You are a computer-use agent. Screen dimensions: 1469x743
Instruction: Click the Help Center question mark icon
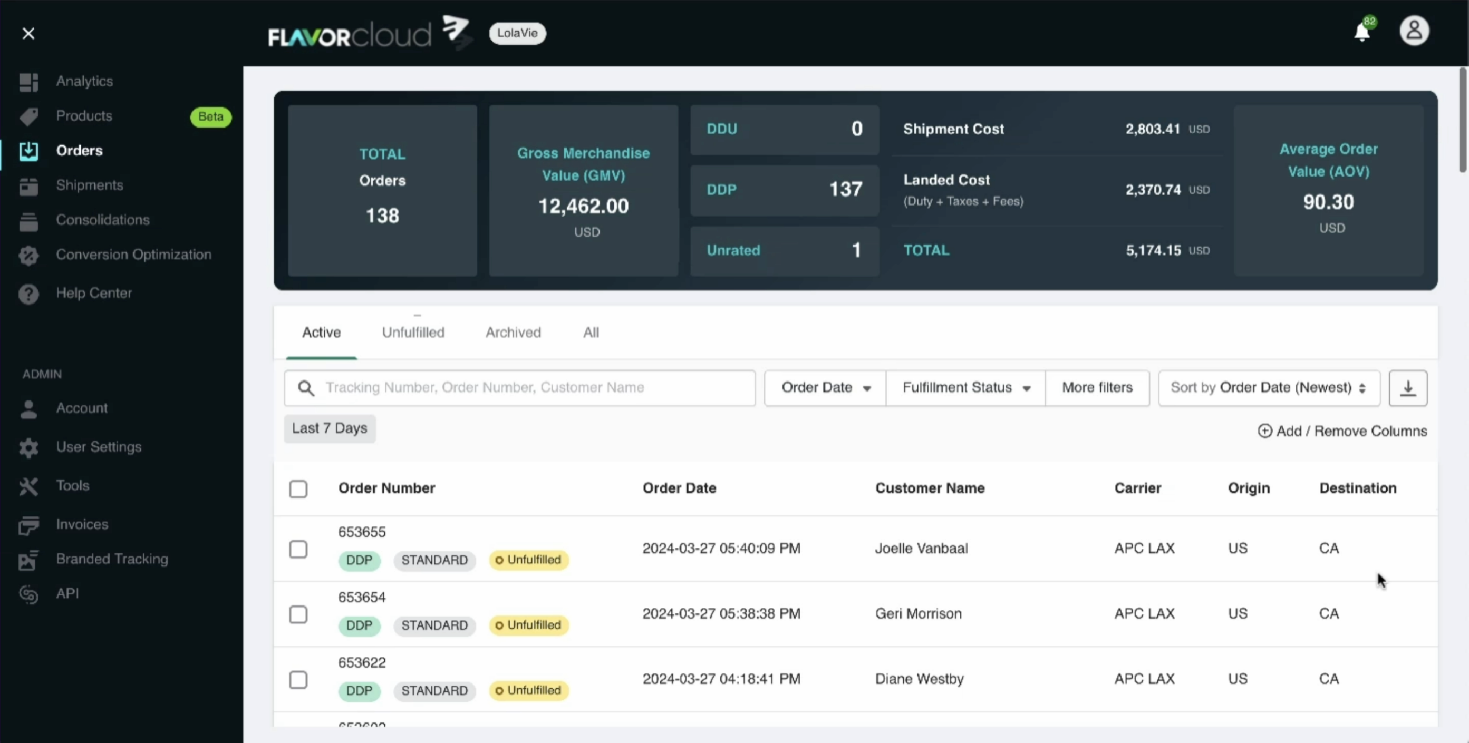(28, 294)
